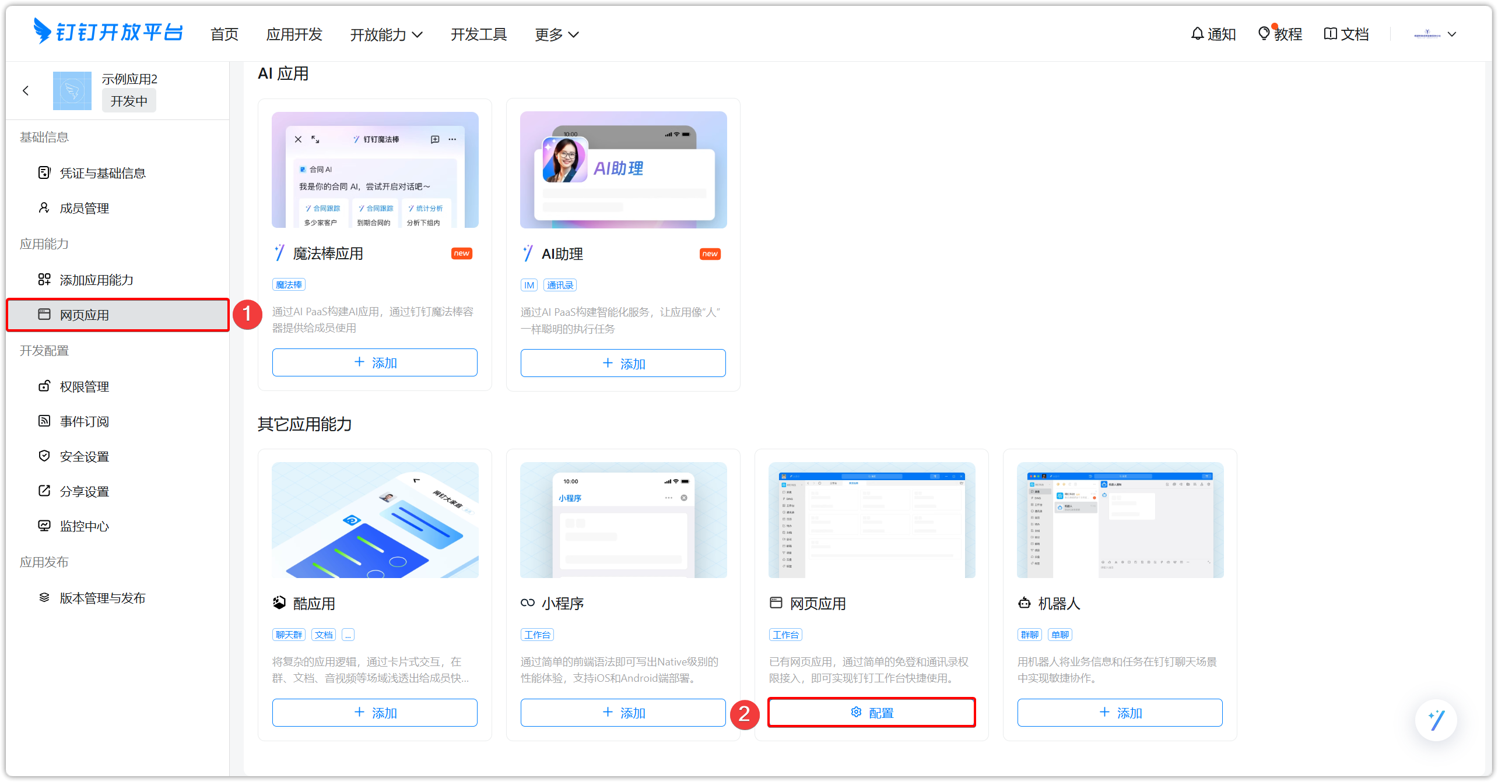The width and height of the screenshot is (1498, 782).
Task: Open 教程 in the top bar
Action: (x=1280, y=34)
